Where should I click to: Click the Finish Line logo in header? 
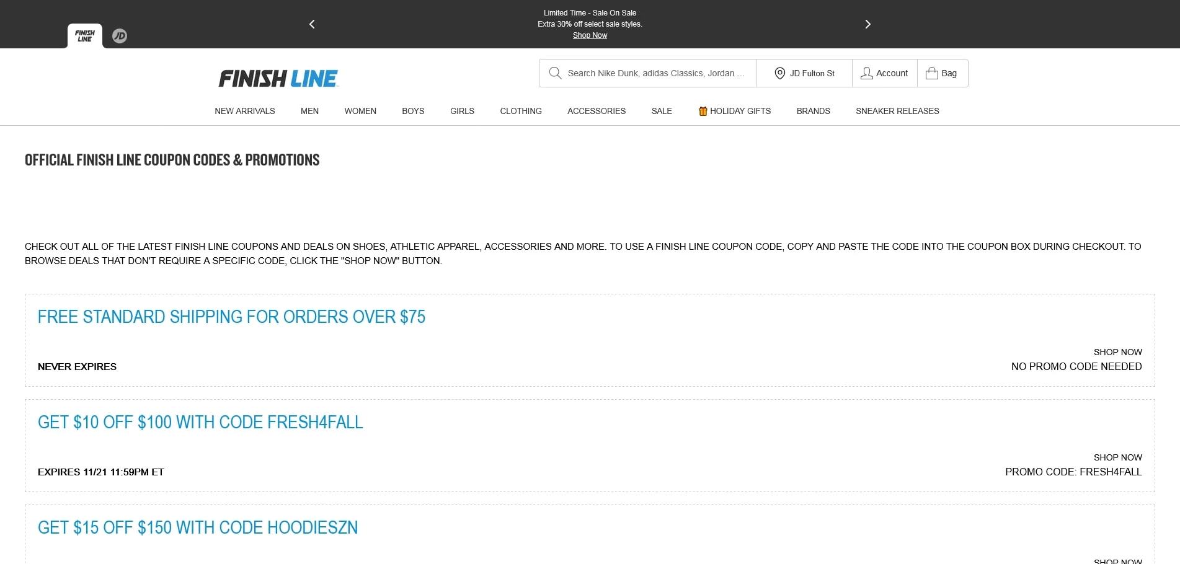point(278,79)
